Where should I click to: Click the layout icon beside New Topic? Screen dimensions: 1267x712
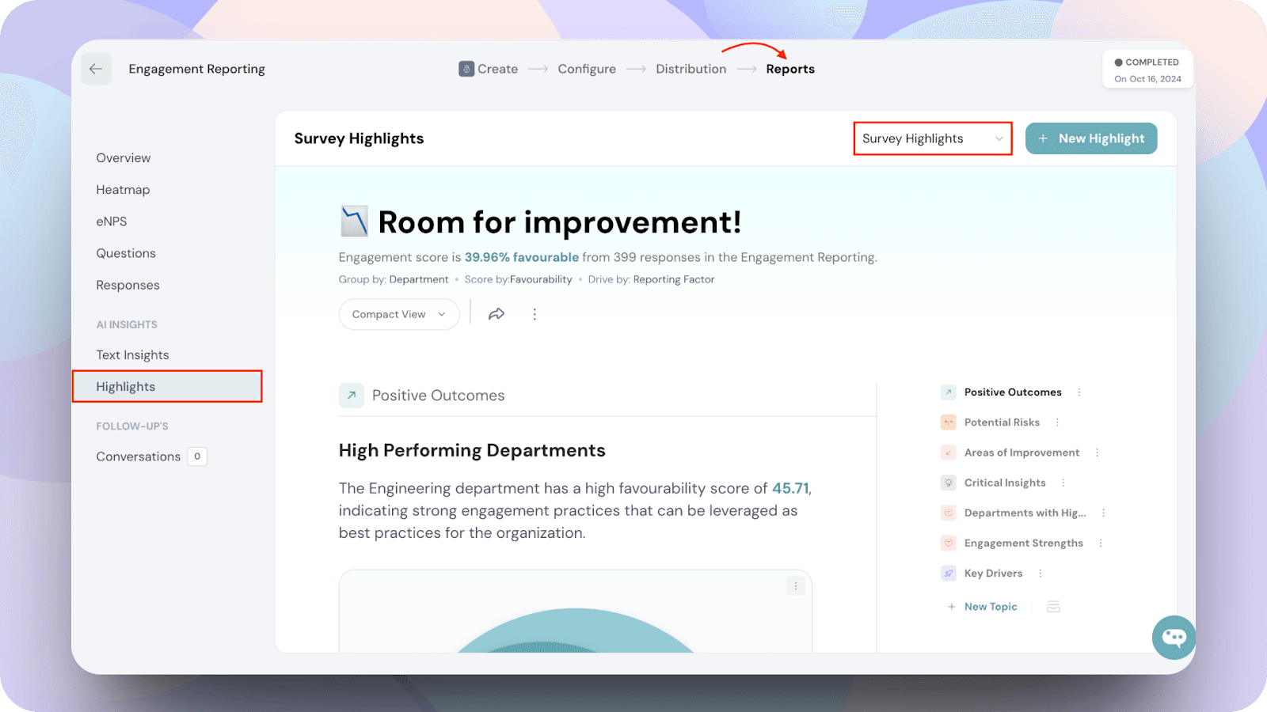tap(1053, 607)
